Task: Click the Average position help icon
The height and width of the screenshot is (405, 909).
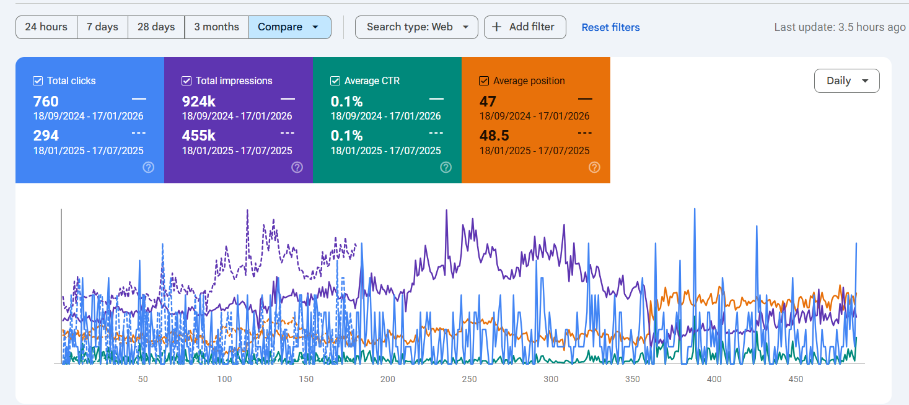Action: pyautogui.click(x=594, y=167)
